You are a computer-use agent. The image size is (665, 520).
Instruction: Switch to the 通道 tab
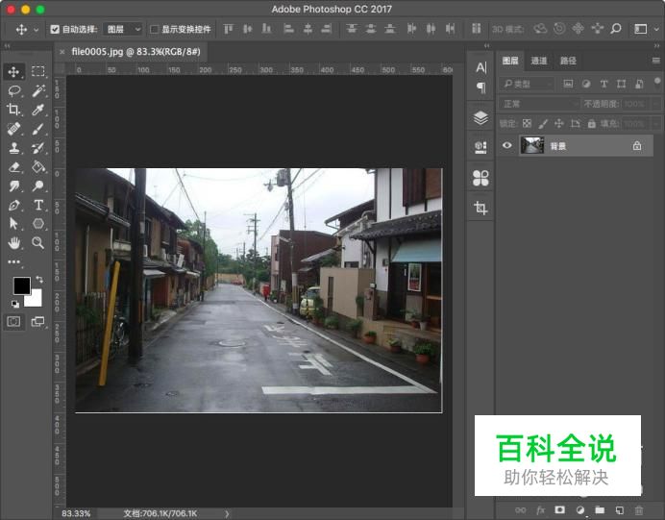click(x=539, y=61)
